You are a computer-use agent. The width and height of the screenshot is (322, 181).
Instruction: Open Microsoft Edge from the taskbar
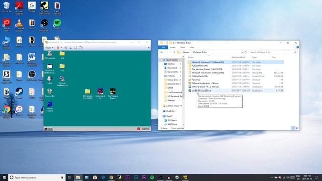click(x=103, y=177)
